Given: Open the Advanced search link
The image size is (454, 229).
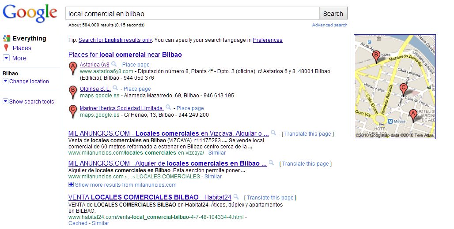Looking at the screenshot, I should pyautogui.click(x=329, y=25).
